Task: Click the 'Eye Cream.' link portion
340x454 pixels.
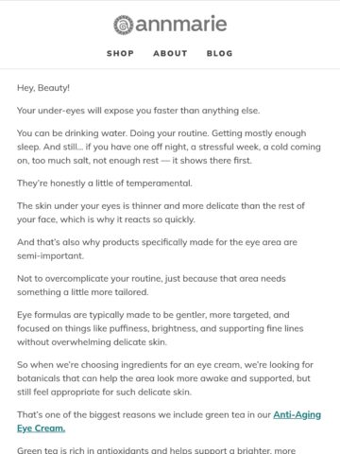Action: click(x=42, y=428)
